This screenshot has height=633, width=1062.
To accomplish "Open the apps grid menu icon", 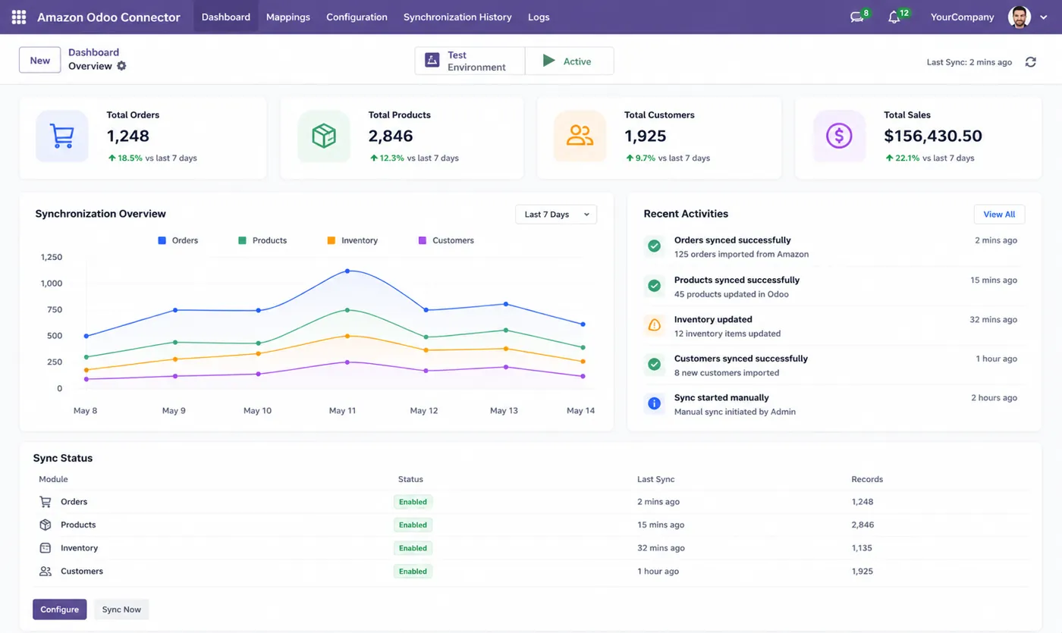I will [19, 17].
